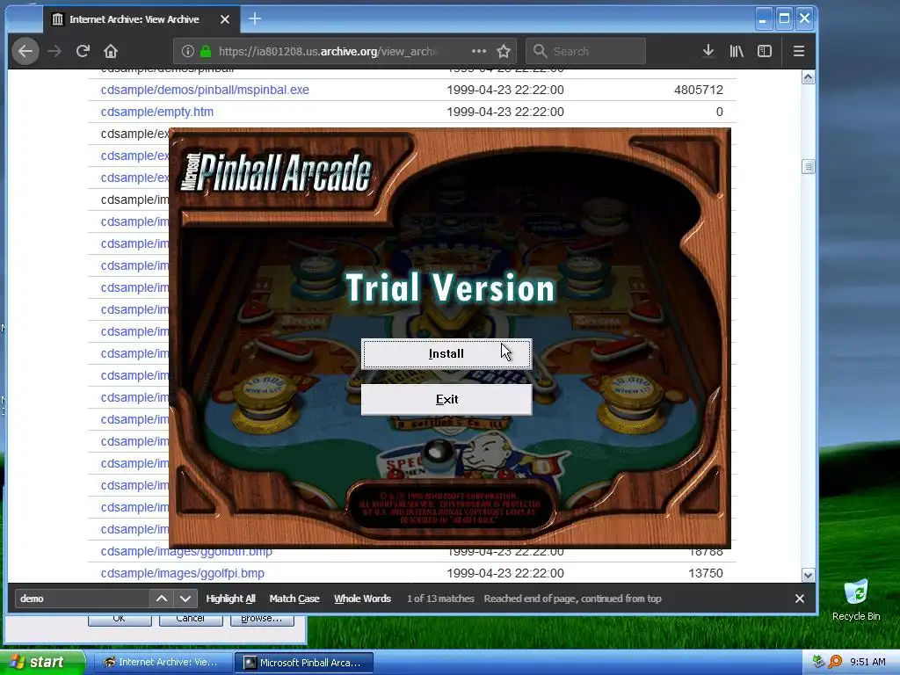The image size is (900, 675).
Task: Click the green padlock security icon
Action: [206, 51]
